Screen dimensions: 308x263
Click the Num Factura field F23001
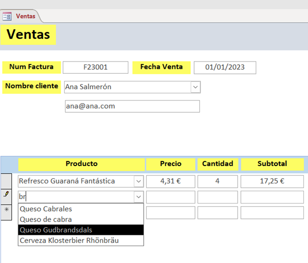tap(95, 67)
